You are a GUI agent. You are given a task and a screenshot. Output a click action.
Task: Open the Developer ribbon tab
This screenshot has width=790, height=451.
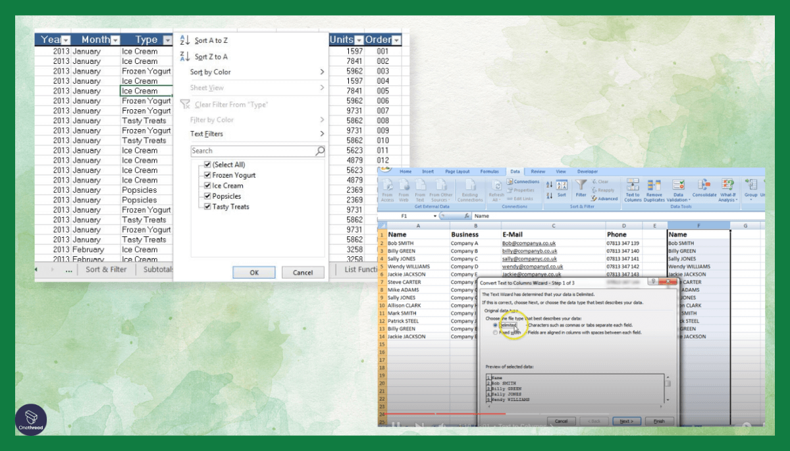coord(587,171)
